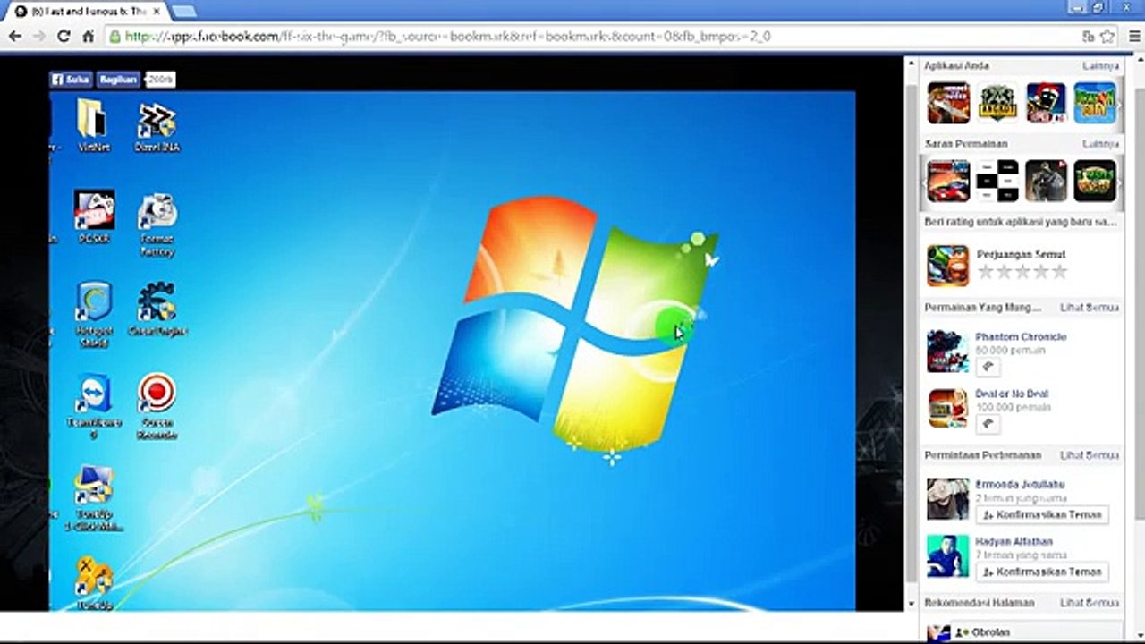Image resolution: width=1145 pixels, height=644 pixels.
Task: Click the translate icon in the address bar
Action: (1089, 37)
